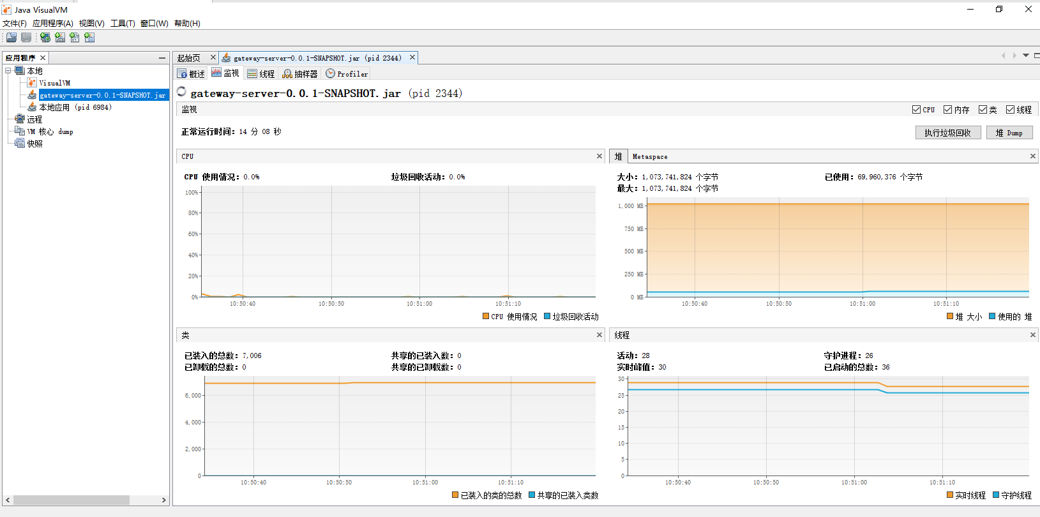
Task: Click the sidebar scrollbar right arrow
Action: [x=164, y=500]
